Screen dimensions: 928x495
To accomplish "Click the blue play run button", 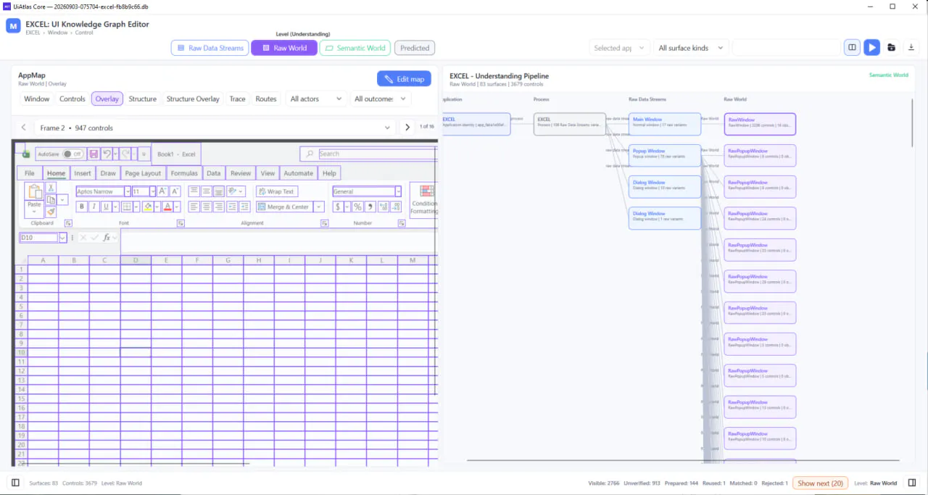I will (x=872, y=48).
